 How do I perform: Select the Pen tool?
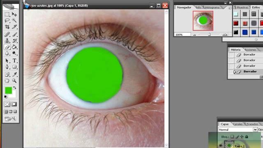(x=7, y=67)
